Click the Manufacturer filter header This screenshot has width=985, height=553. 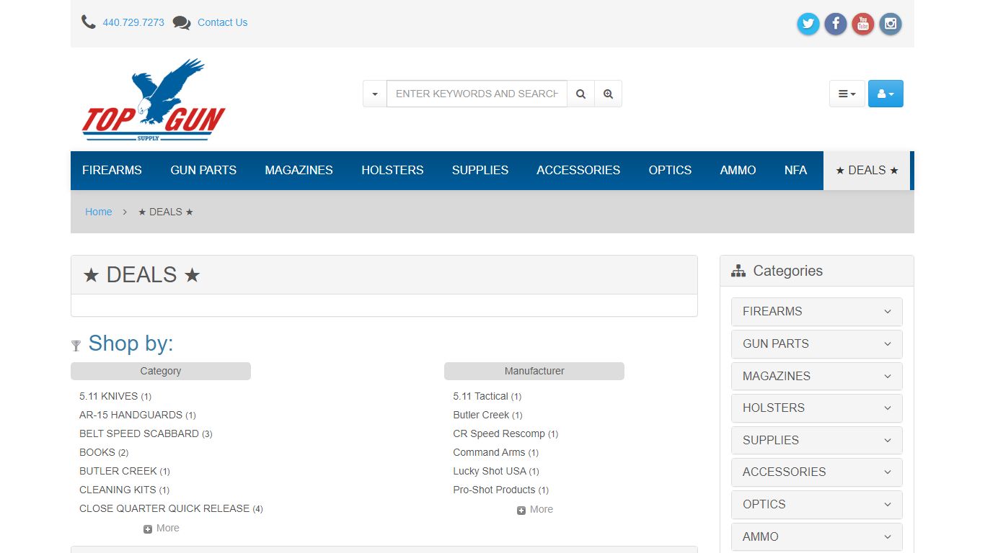(x=534, y=371)
